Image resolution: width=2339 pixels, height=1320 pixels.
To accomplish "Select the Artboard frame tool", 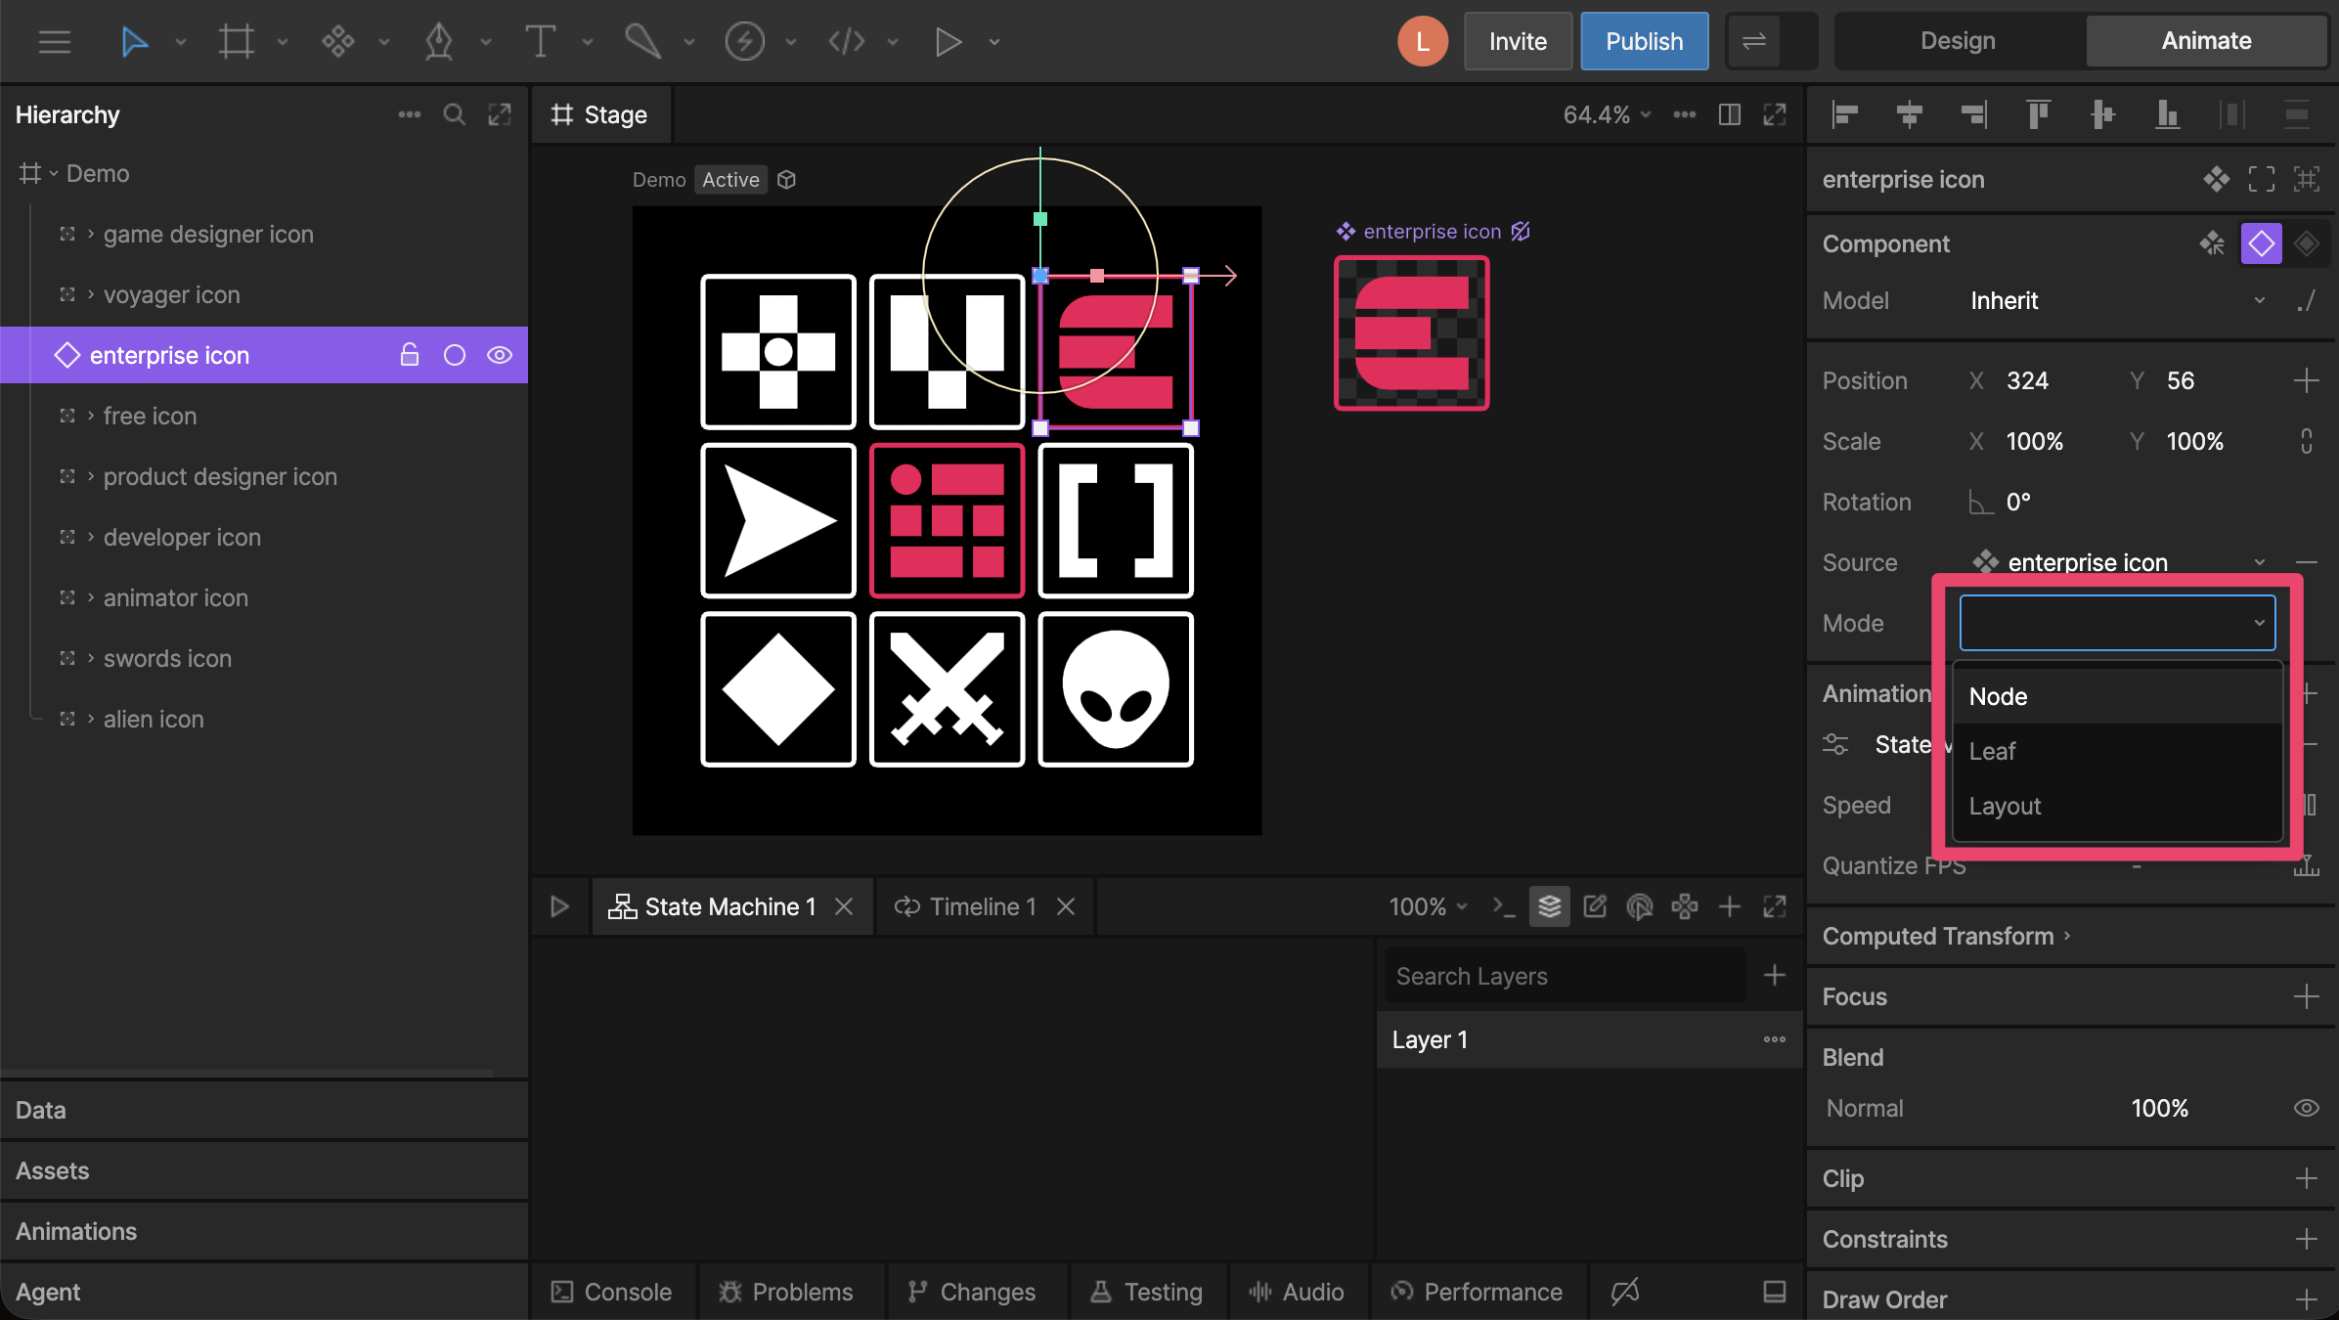I will pyautogui.click(x=236, y=42).
